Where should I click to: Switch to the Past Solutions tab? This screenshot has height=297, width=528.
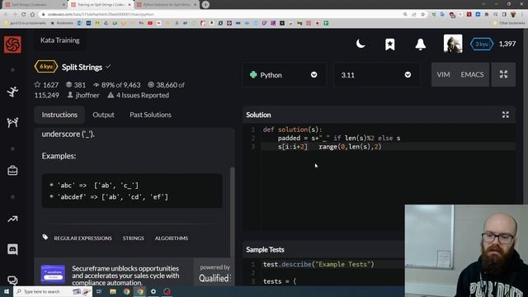tap(150, 115)
